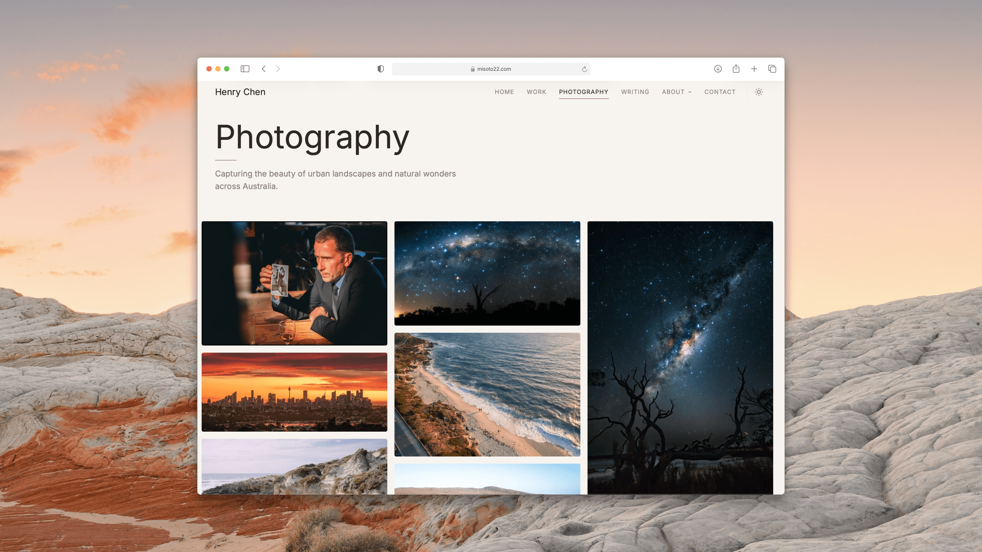Toggle the Safari sidebar
Viewport: 982px width, 552px height.
[245, 69]
